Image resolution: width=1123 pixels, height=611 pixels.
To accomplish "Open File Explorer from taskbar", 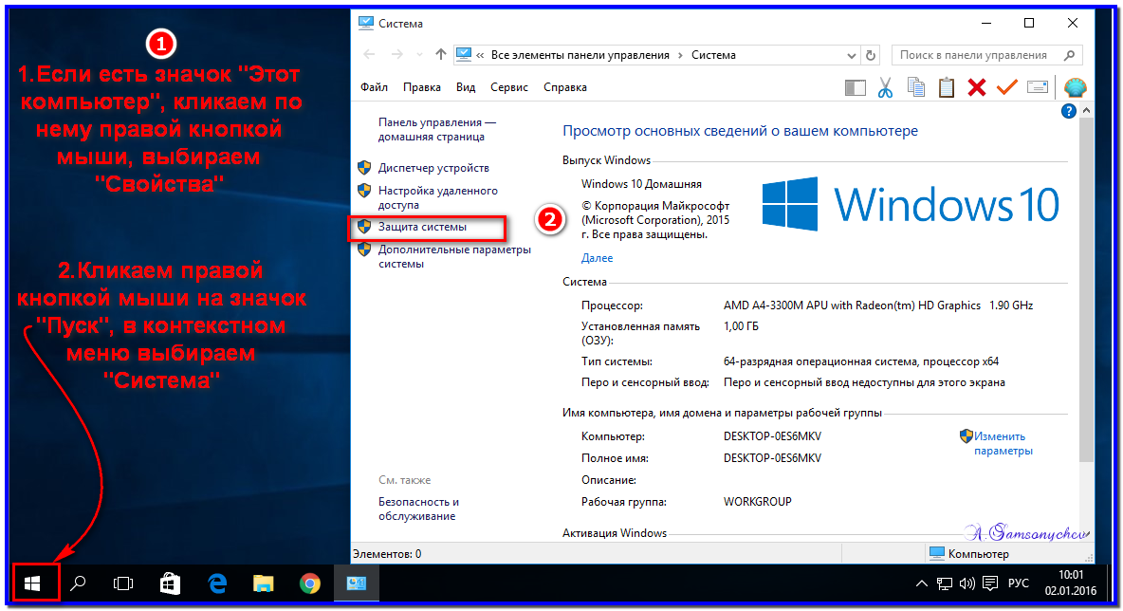I will 264,583.
